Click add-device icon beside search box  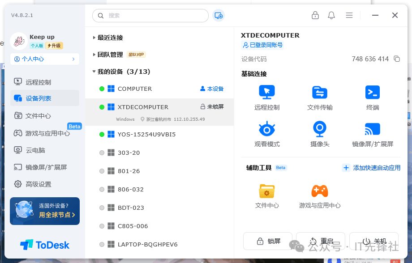(x=219, y=16)
